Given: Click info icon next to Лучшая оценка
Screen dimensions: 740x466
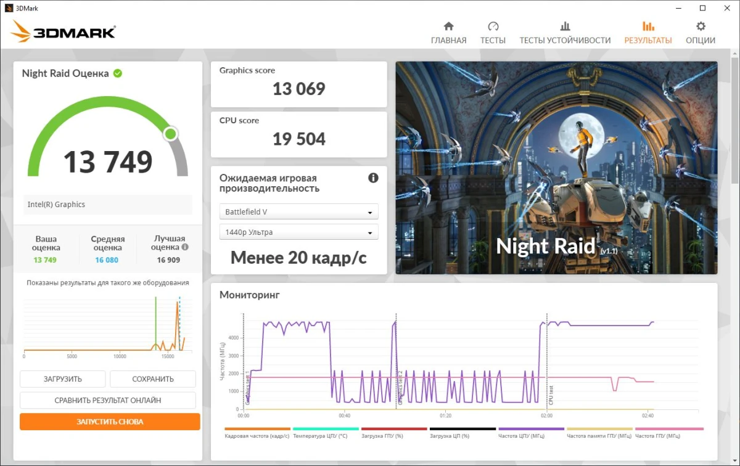Looking at the screenshot, I should (x=185, y=247).
